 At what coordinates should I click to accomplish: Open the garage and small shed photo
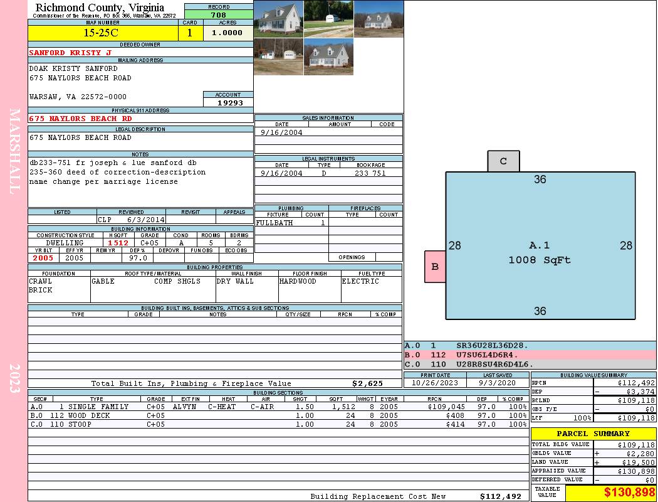point(278,57)
